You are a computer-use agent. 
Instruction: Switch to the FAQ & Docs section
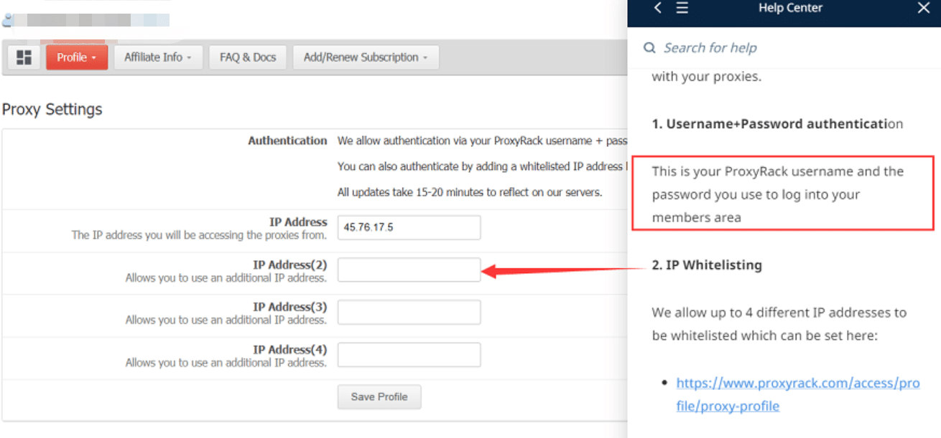(x=247, y=57)
